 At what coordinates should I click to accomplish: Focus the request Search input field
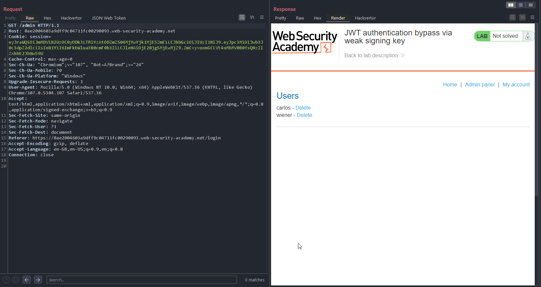[x=142, y=280]
